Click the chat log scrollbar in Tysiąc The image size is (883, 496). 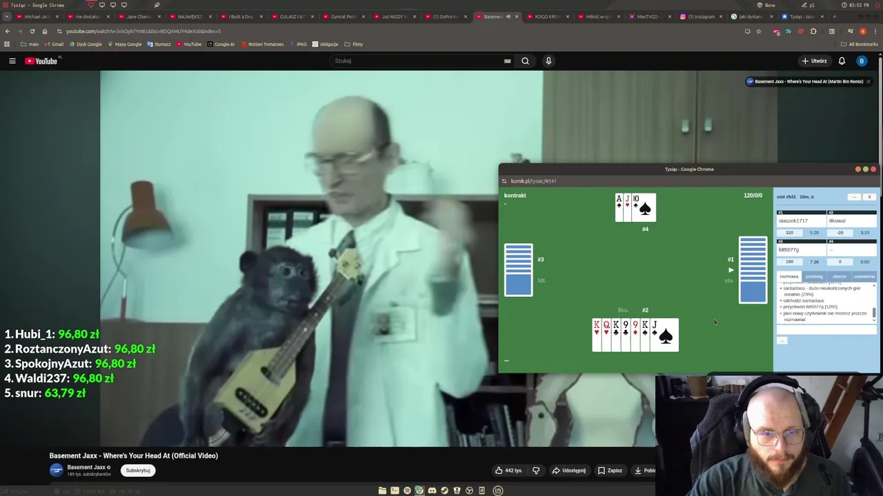click(874, 312)
